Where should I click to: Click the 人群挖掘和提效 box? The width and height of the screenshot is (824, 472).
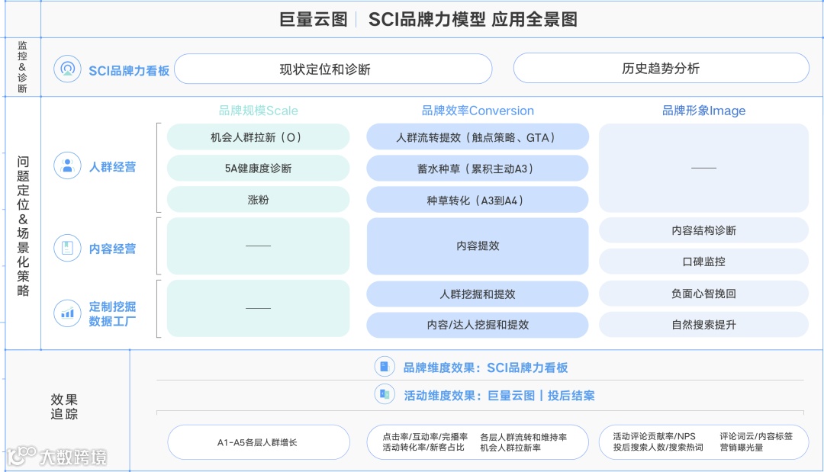478,294
